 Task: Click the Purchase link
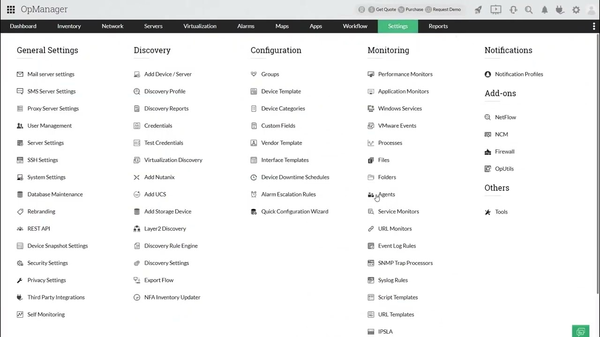click(x=414, y=9)
